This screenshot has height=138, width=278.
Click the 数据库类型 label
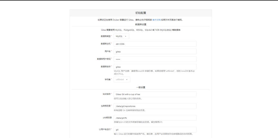pos(106,36)
